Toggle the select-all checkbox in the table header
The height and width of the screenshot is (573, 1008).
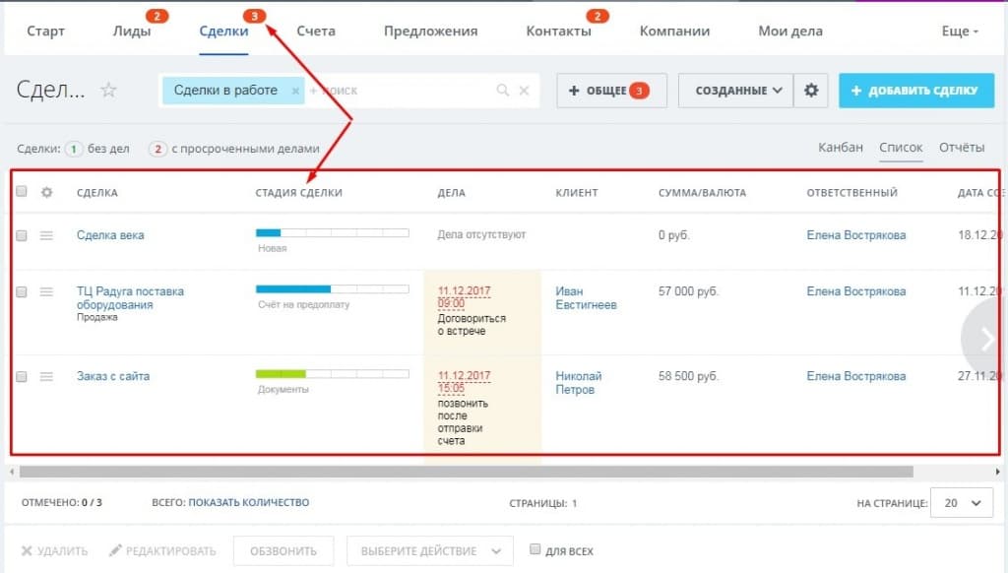[22, 192]
